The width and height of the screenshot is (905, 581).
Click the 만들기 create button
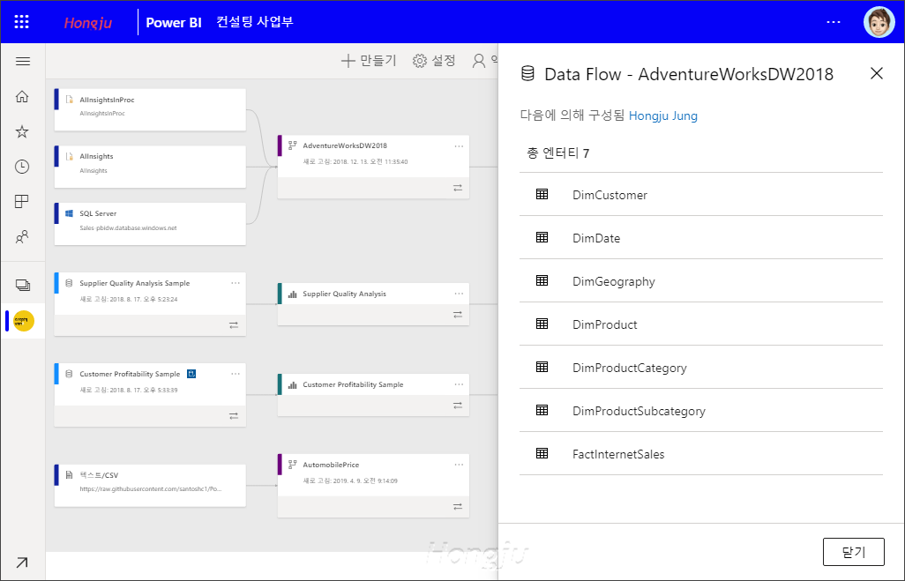click(369, 61)
